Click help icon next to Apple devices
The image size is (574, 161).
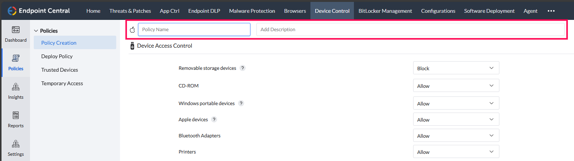[214, 120]
